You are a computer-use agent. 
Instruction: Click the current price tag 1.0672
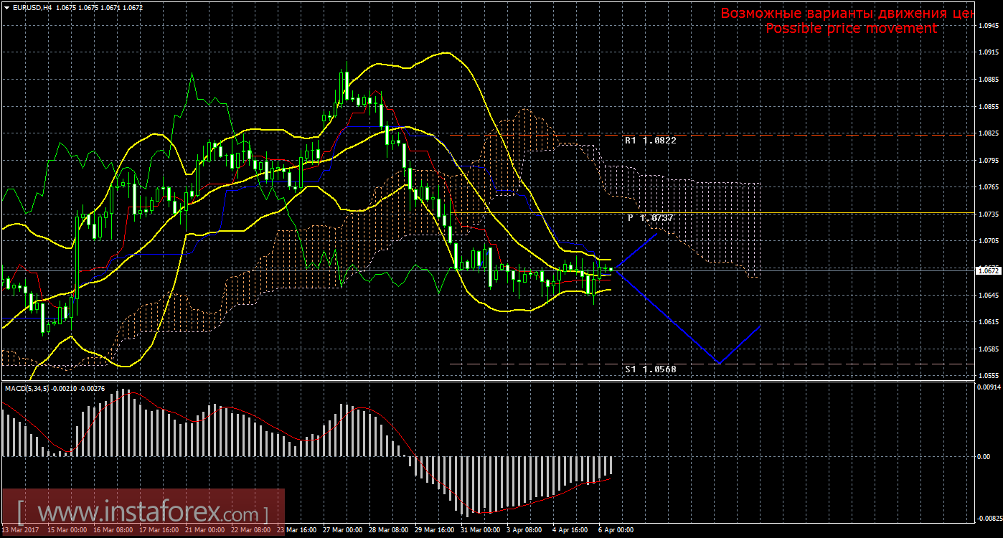989,270
